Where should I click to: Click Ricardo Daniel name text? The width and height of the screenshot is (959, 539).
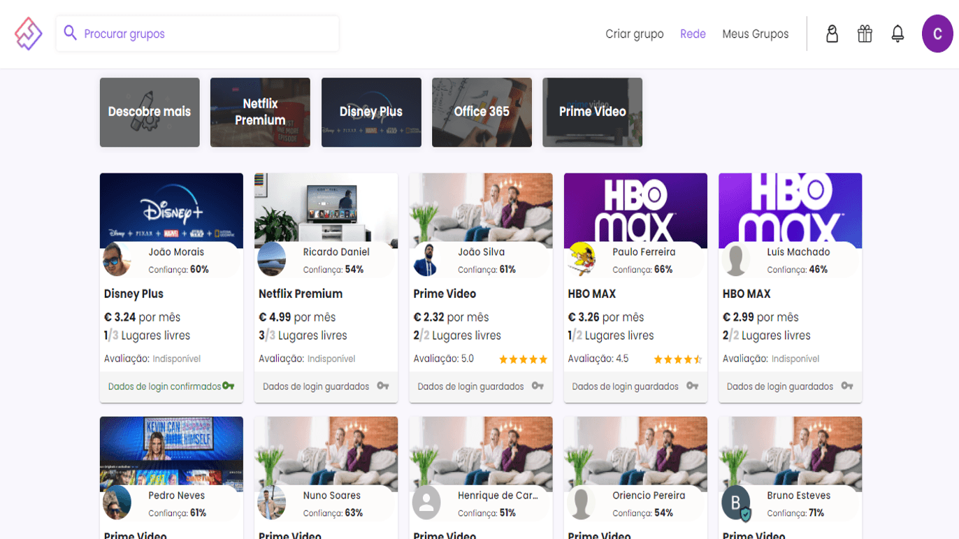point(336,252)
